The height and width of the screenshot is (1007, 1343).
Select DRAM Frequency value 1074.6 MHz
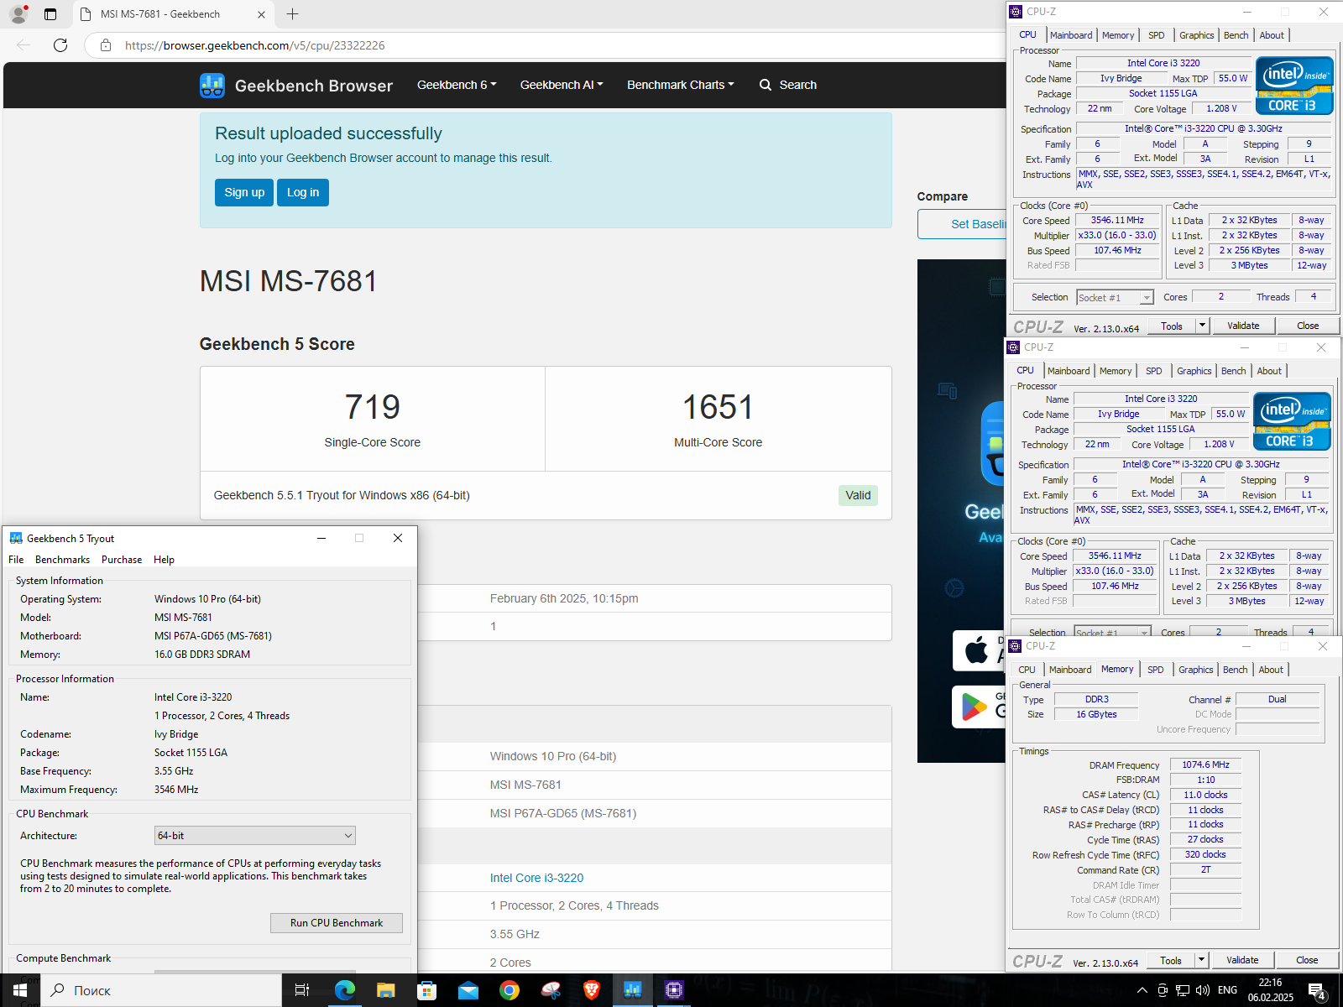click(x=1205, y=764)
